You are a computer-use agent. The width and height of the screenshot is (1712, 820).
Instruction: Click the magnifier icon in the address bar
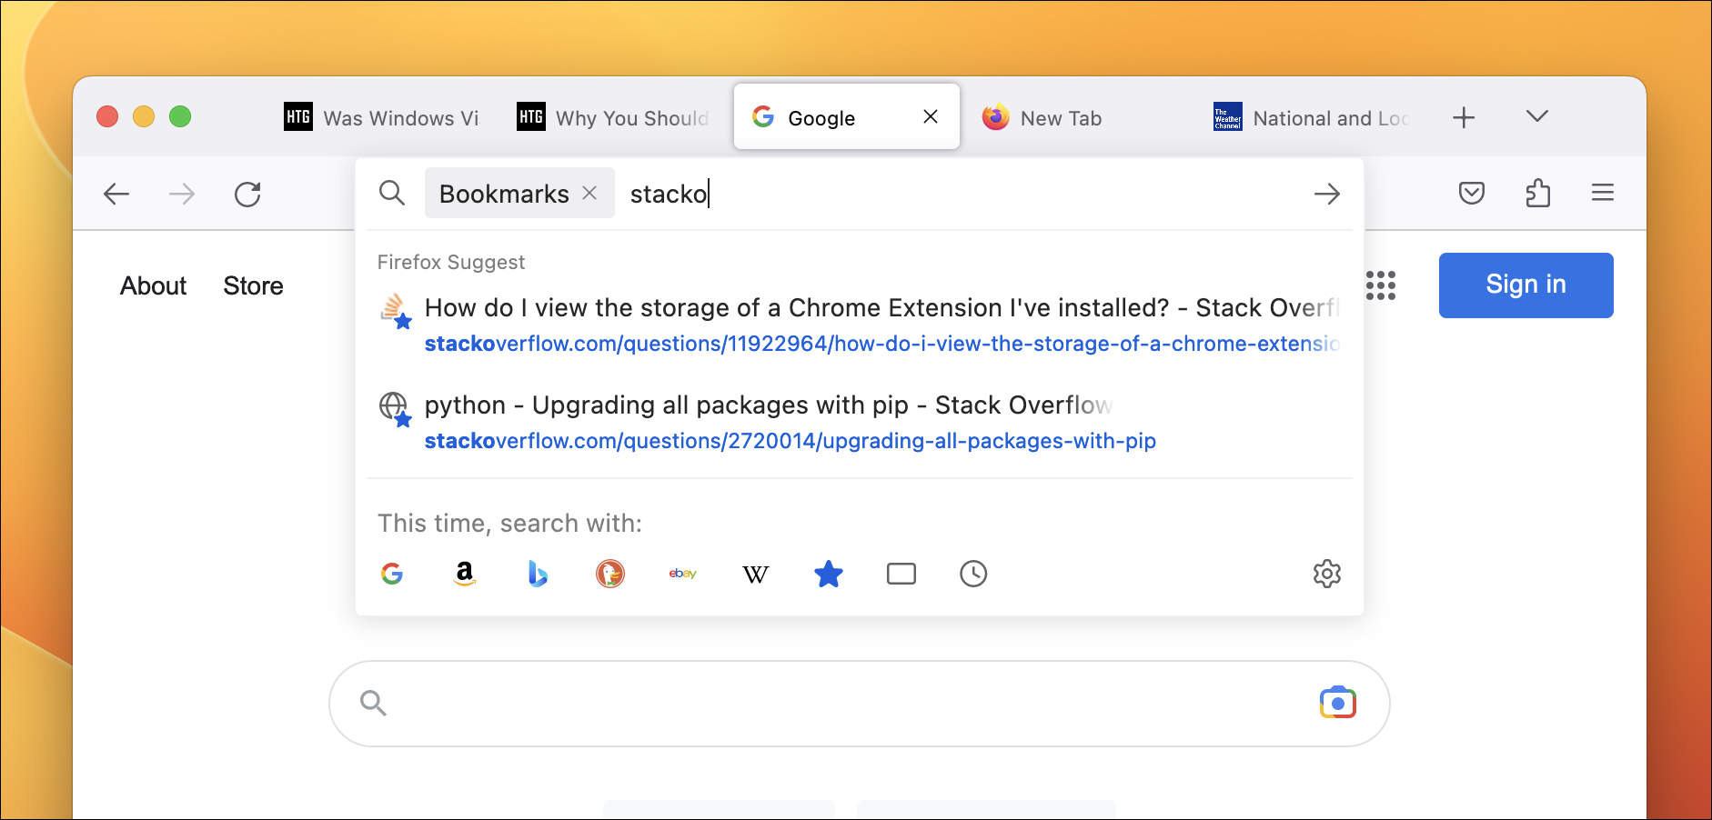coord(392,193)
